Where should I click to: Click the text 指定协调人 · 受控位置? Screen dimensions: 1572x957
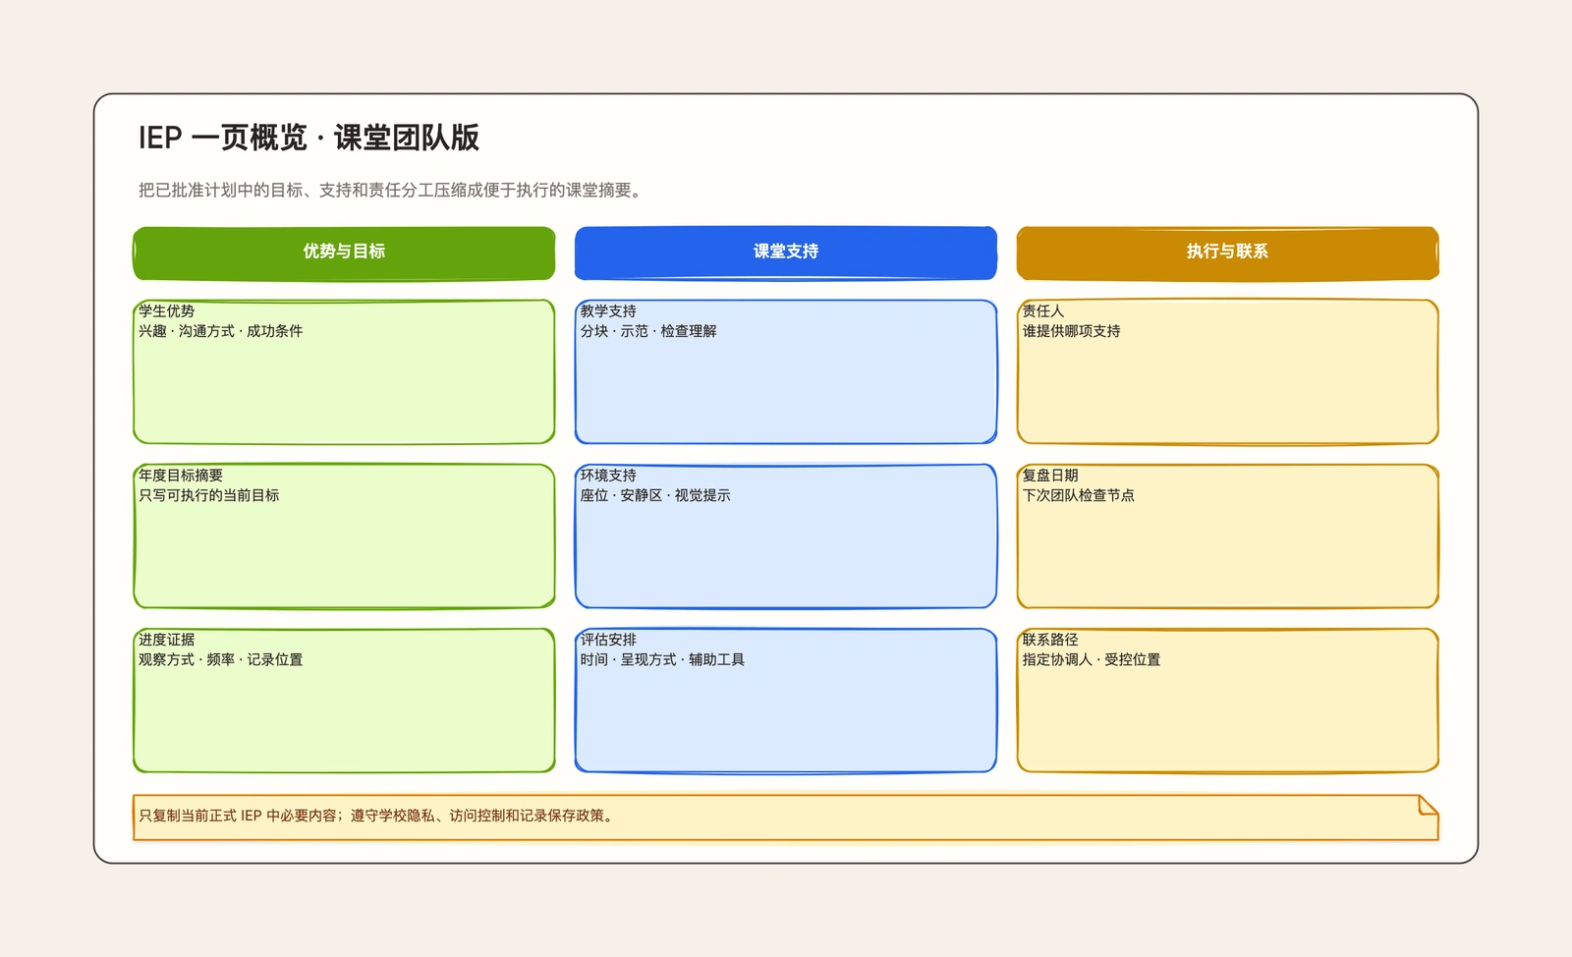[x=1091, y=659]
